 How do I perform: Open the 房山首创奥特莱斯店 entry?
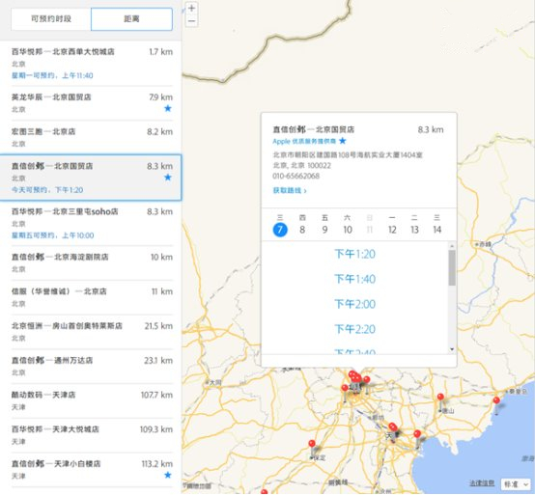tap(91, 332)
